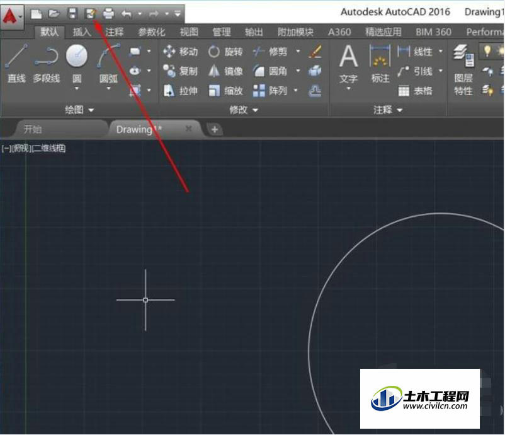Open the AutoCAD application menu button
Viewport: 505px width, 435px height.
pyautogui.click(x=12, y=17)
